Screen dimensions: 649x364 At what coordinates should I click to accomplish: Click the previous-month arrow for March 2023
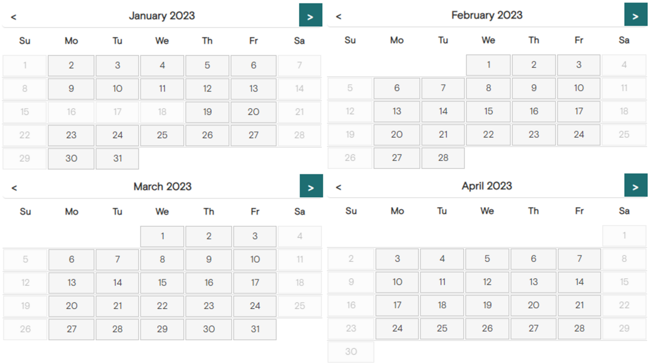click(x=14, y=188)
